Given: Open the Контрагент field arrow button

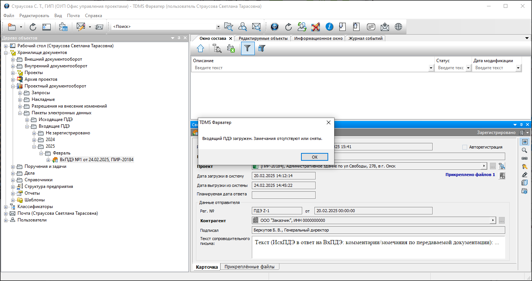Looking at the screenshot, I should (x=493, y=220).
